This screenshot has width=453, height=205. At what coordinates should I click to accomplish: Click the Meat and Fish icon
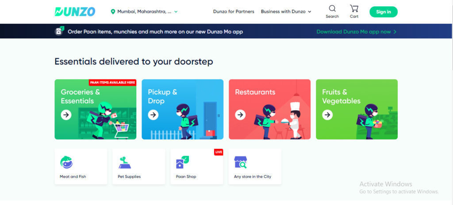66,162
